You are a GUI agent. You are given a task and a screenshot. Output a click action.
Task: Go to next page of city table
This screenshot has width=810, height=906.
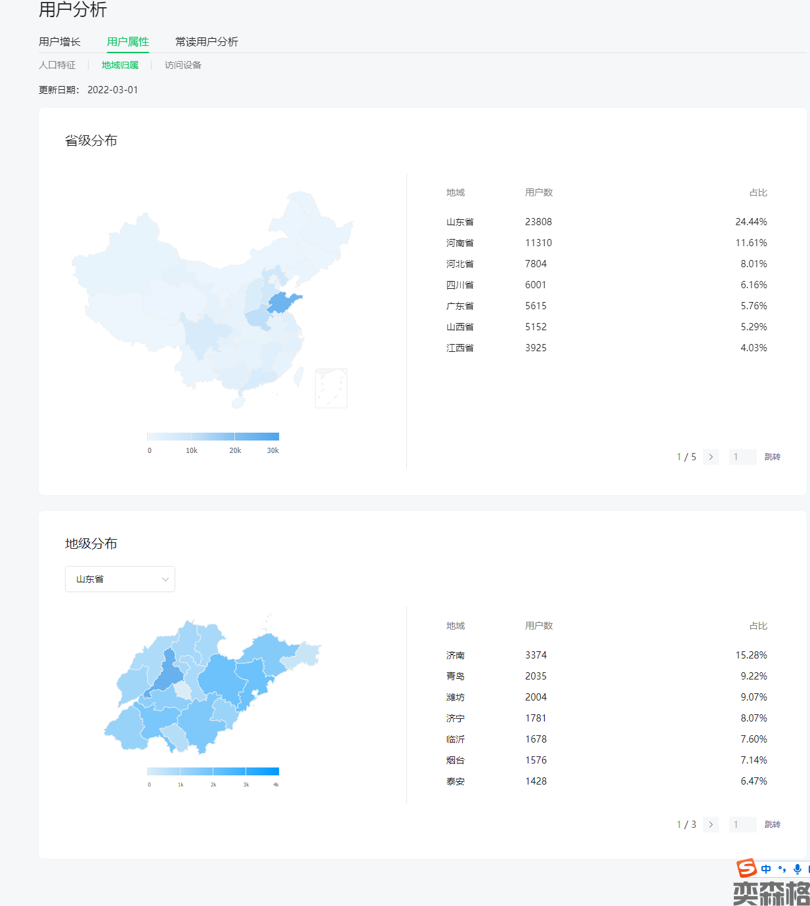pos(710,825)
